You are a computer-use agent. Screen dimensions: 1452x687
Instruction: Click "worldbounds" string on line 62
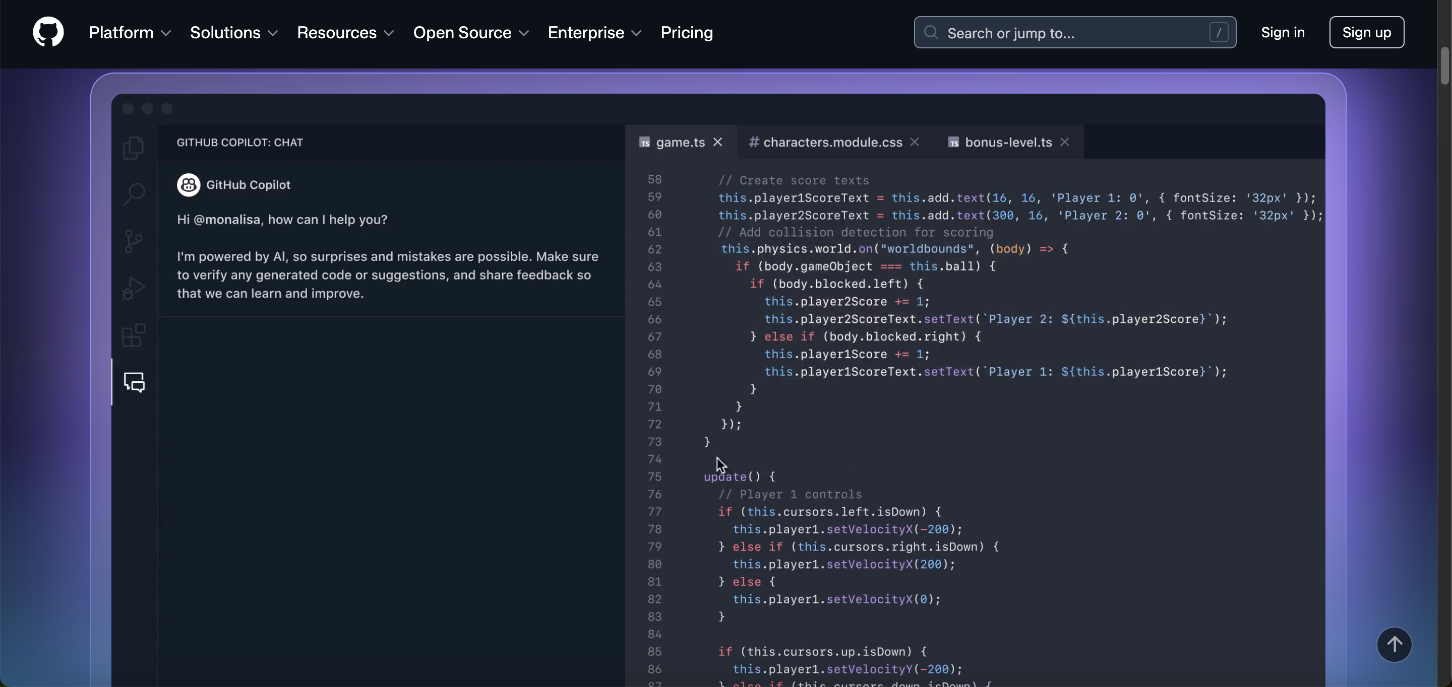[x=927, y=249]
